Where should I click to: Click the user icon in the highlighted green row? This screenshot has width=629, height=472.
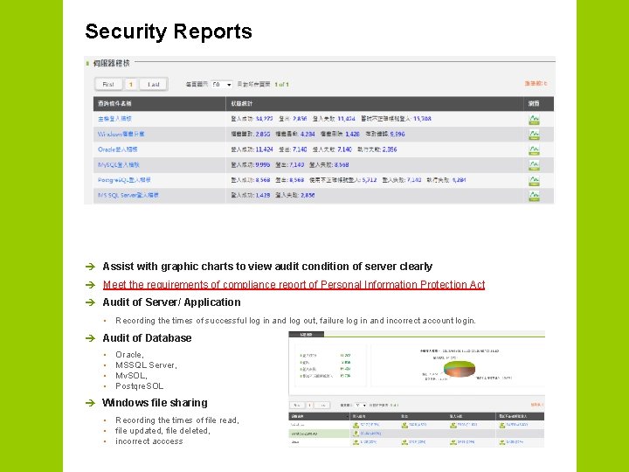coord(356,434)
